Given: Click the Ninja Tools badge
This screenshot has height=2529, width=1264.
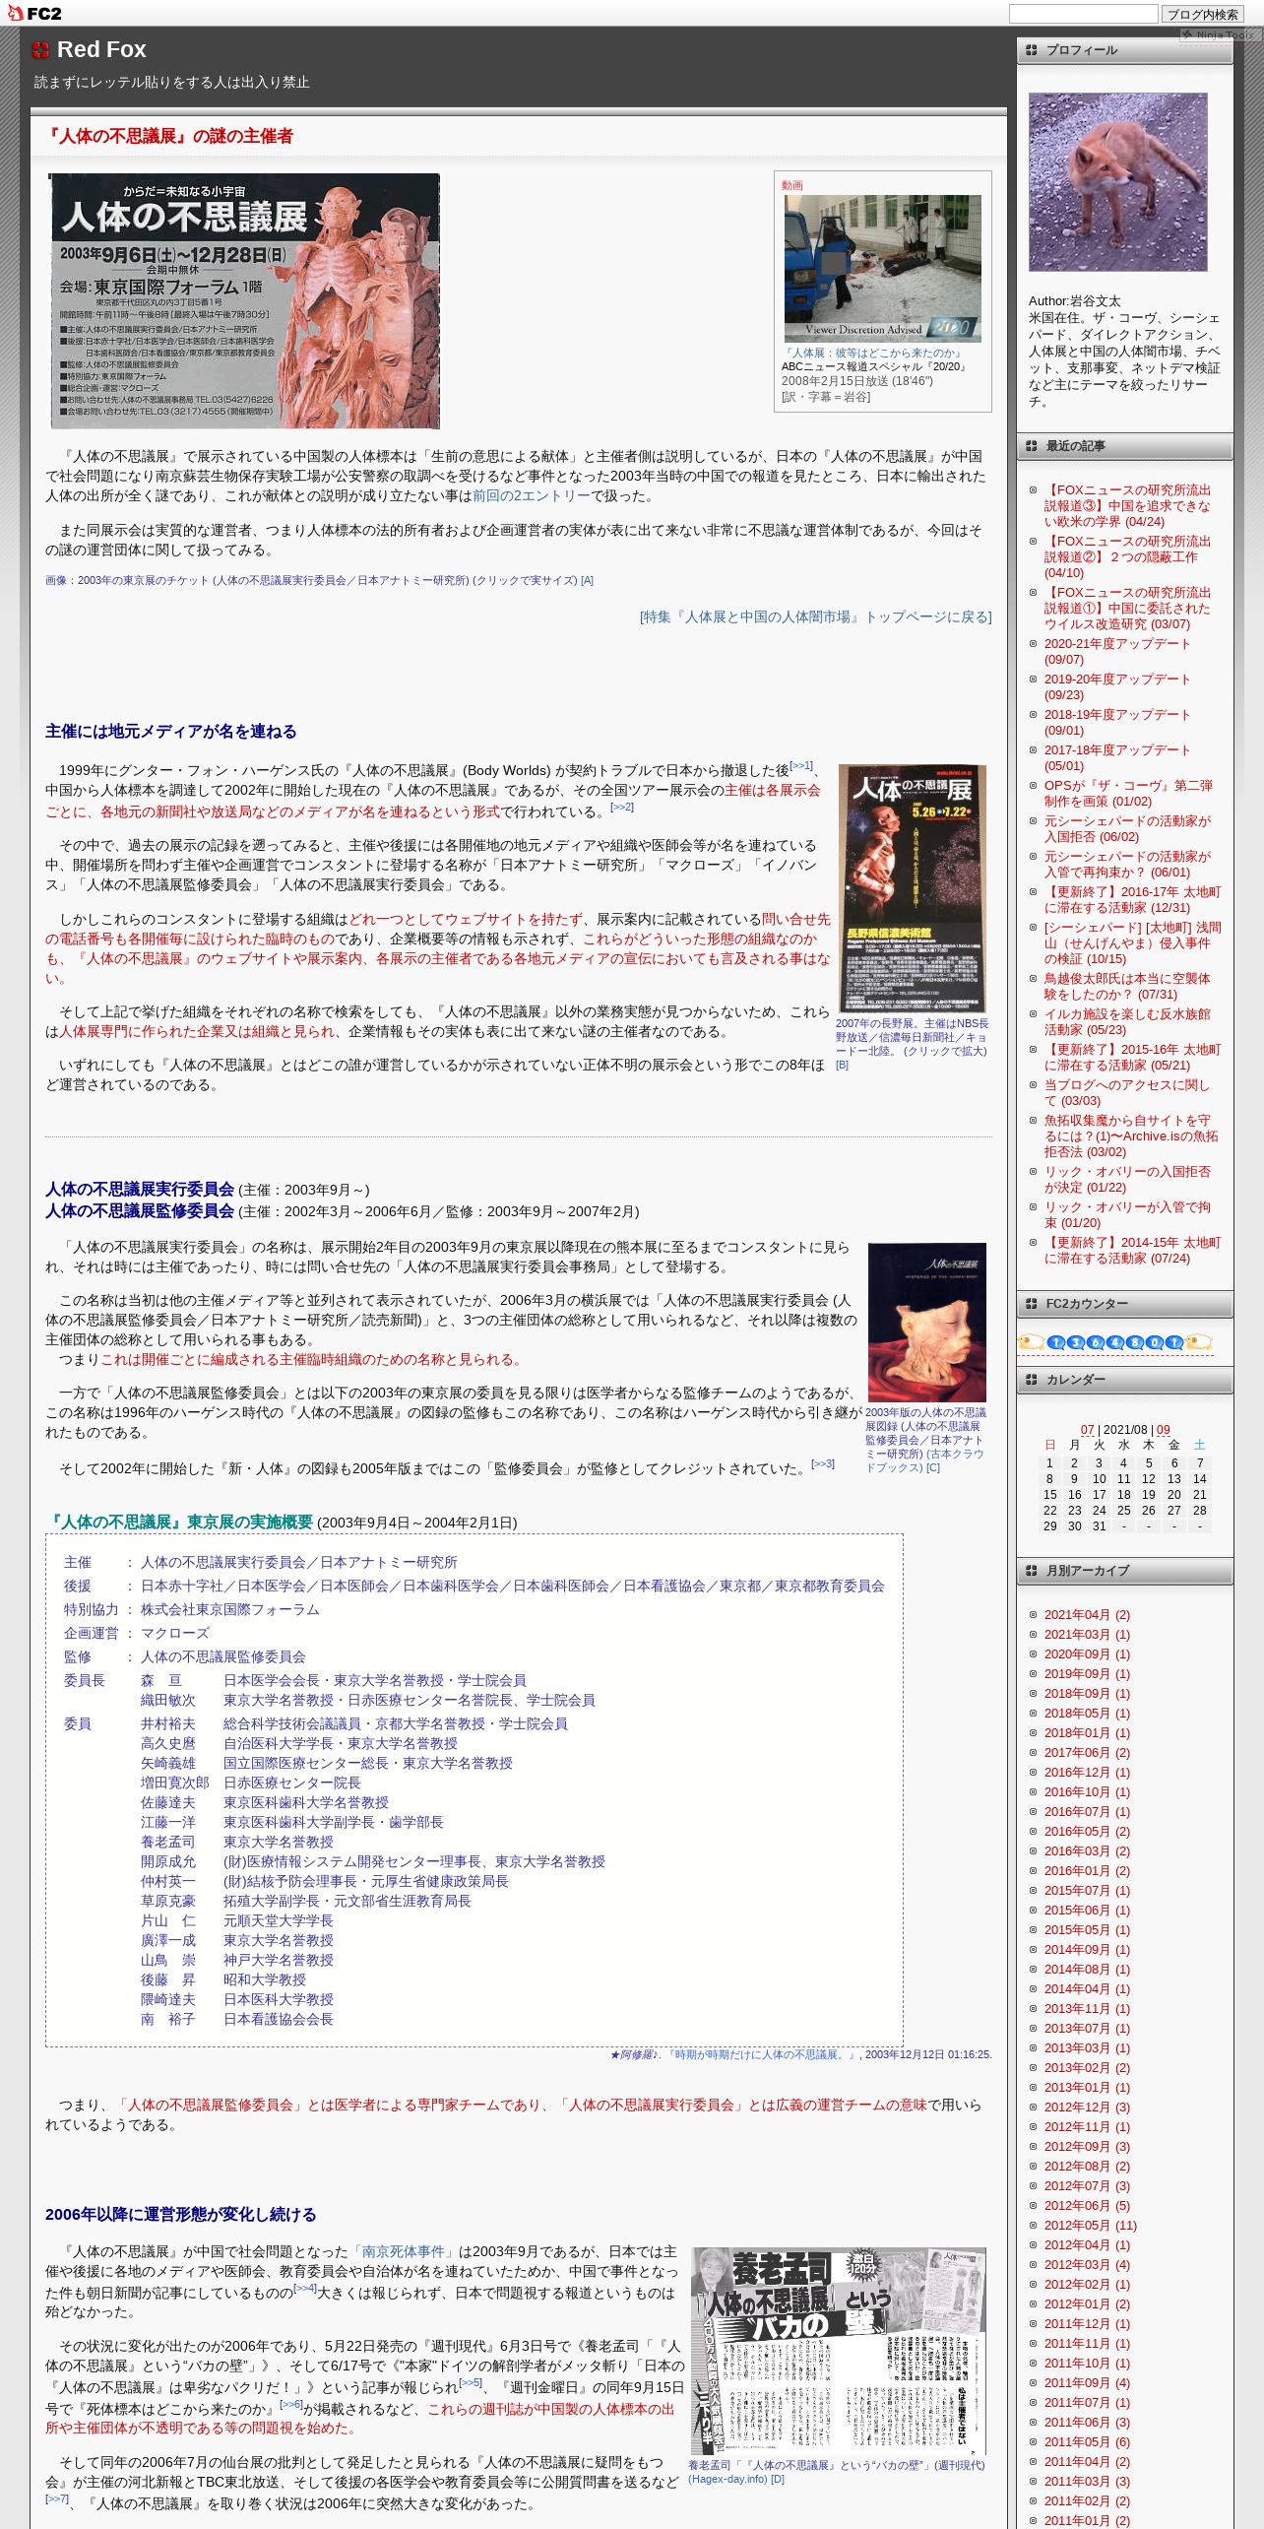Looking at the screenshot, I should click(x=1220, y=34).
